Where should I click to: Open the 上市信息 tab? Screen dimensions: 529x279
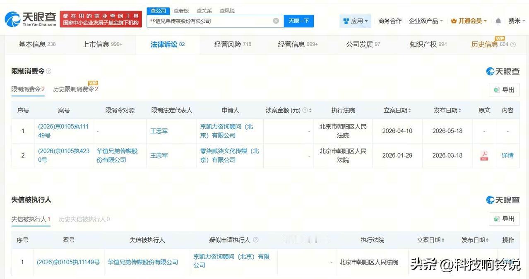coord(102,44)
